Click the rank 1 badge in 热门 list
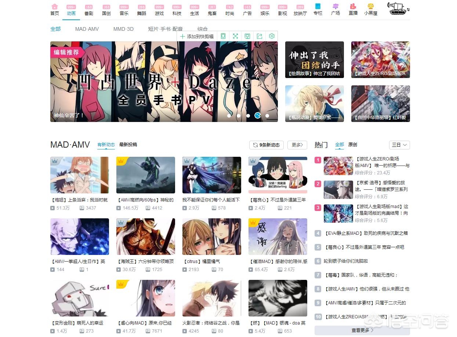This screenshot has width=457, height=337. tap(318, 160)
